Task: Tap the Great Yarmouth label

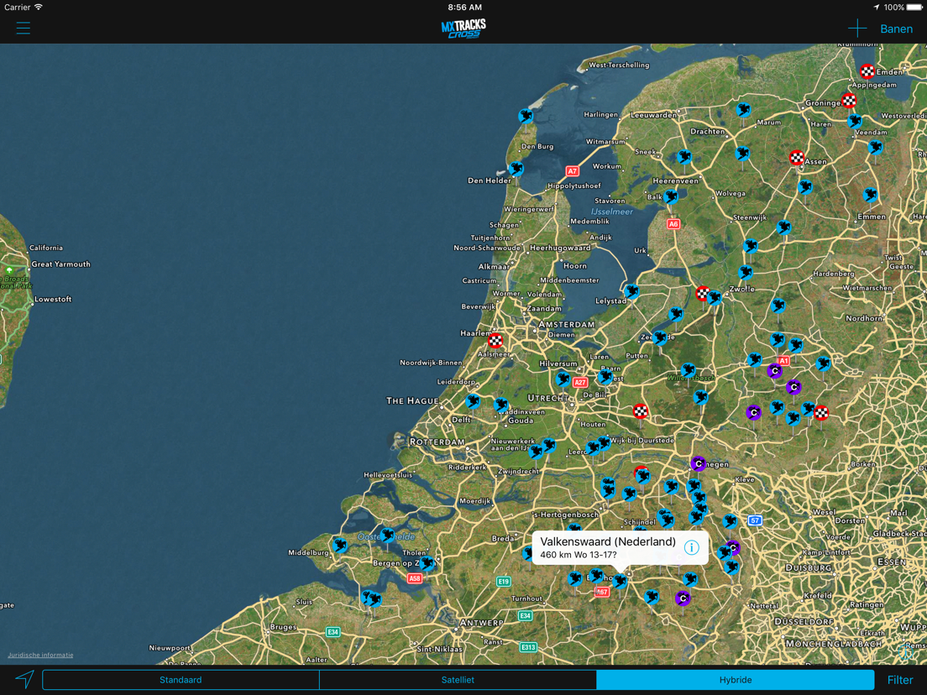Action: (x=61, y=264)
